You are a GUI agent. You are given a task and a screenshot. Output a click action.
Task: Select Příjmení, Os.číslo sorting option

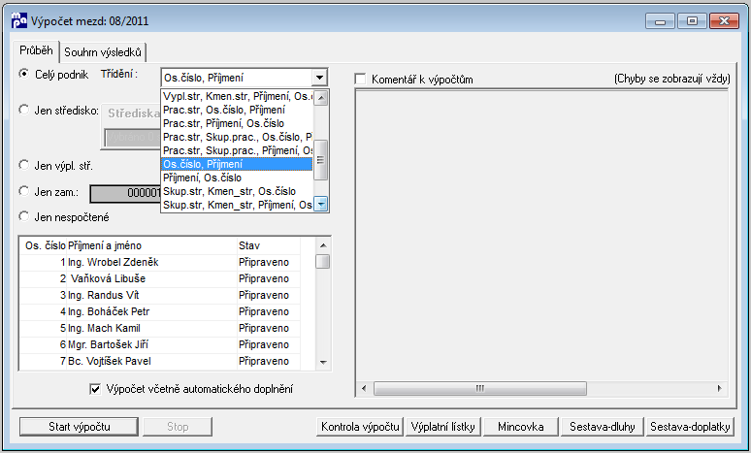[x=237, y=178]
